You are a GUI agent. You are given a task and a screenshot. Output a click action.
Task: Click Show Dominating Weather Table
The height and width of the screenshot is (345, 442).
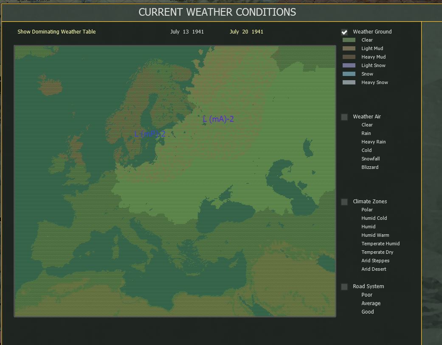(x=56, y=31)
